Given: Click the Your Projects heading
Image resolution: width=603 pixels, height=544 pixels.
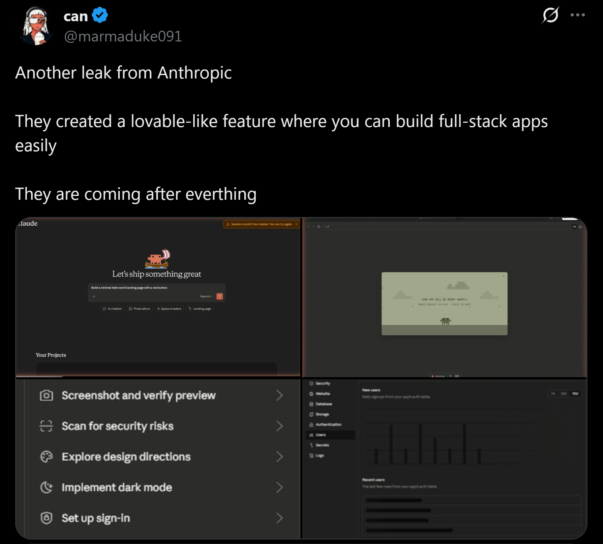Looking at the screenshot, I should coord(51,355).
